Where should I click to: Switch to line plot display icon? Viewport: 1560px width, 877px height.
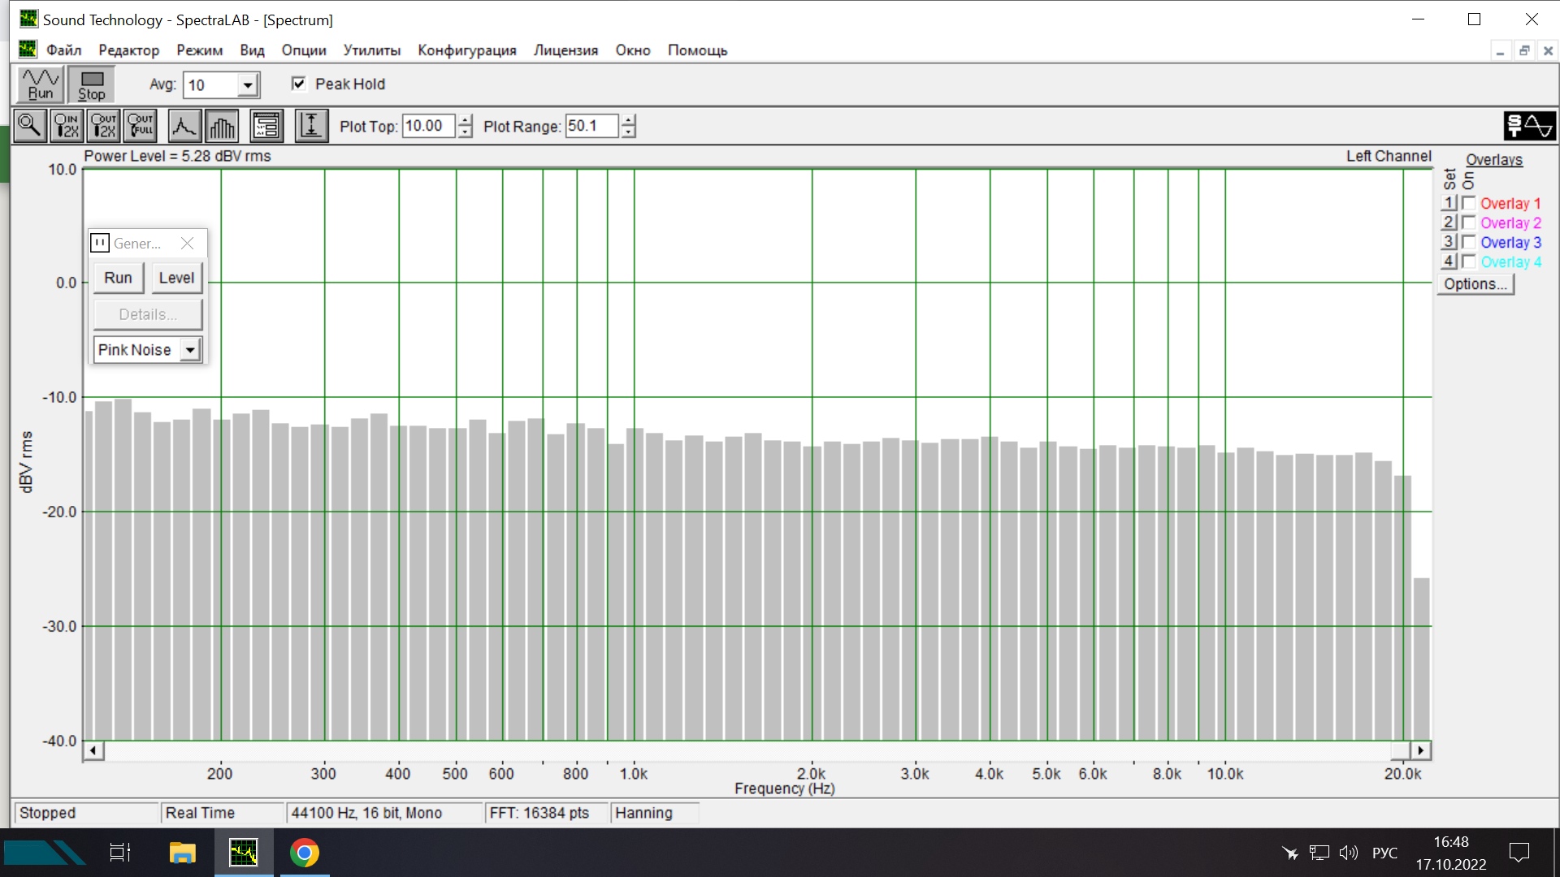pyautogui.click(x=184, y=126)
